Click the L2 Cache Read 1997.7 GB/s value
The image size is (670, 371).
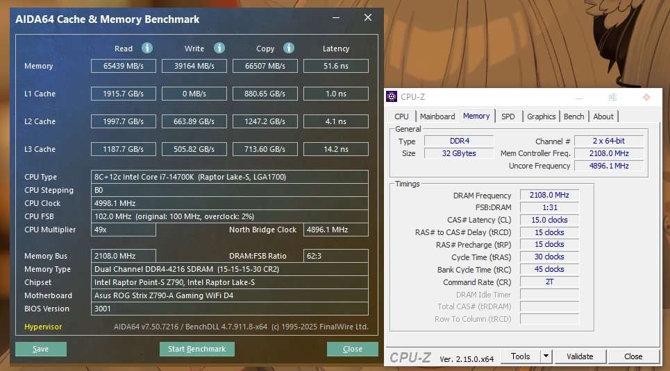pos(124,121)
